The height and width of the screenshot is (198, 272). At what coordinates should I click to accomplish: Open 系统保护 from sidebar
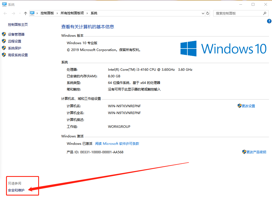click(15, 48)
